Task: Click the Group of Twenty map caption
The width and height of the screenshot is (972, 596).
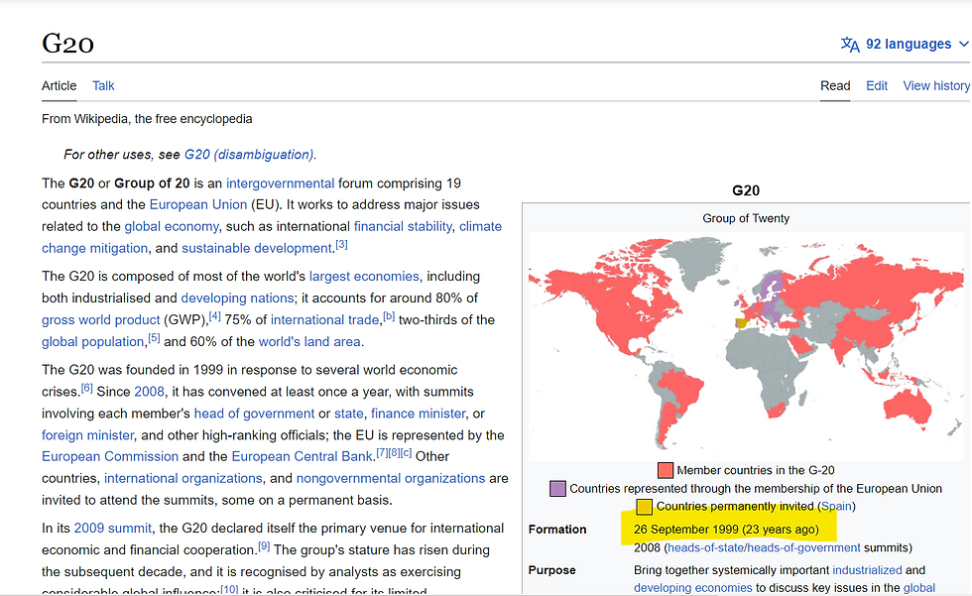Action: tap(746, 219)
